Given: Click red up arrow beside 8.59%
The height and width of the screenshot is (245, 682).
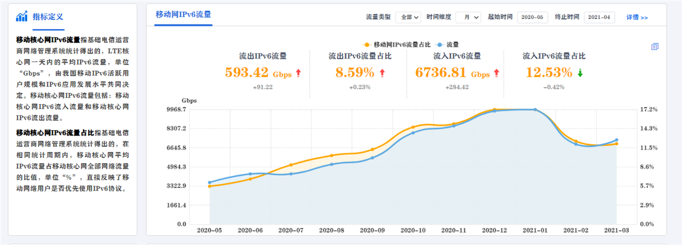Looking at the screenshot, I should (x=382, y=73).
